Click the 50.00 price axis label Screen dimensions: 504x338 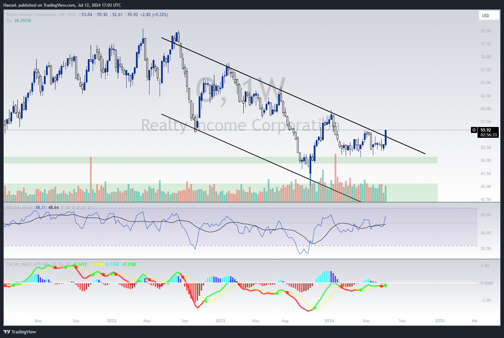[486, 160]
